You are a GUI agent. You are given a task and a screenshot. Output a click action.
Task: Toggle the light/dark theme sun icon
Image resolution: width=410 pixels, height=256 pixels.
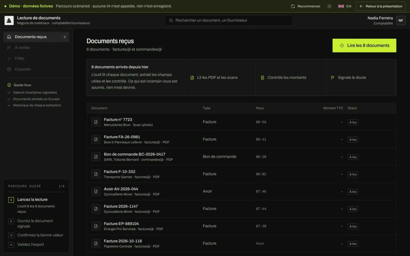[329, 6]
